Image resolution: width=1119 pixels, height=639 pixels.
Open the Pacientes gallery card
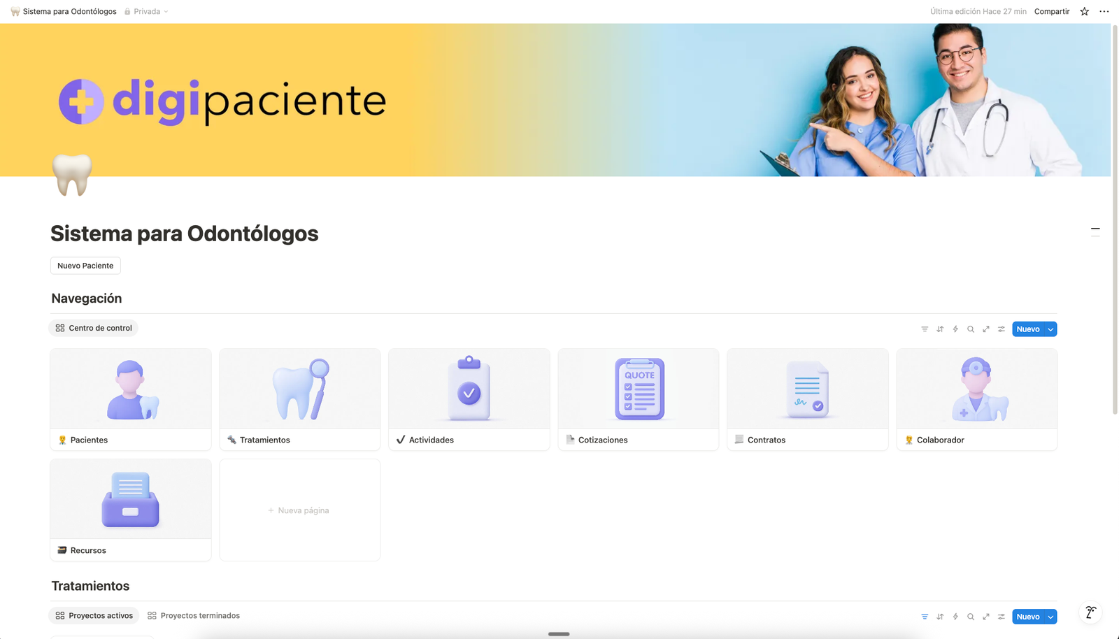[131, 399]
